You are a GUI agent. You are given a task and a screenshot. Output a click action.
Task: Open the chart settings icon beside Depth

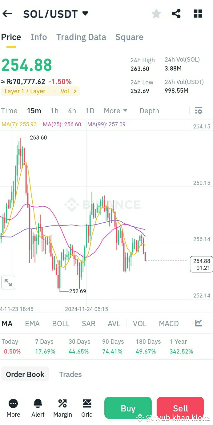tap(199, 110)
